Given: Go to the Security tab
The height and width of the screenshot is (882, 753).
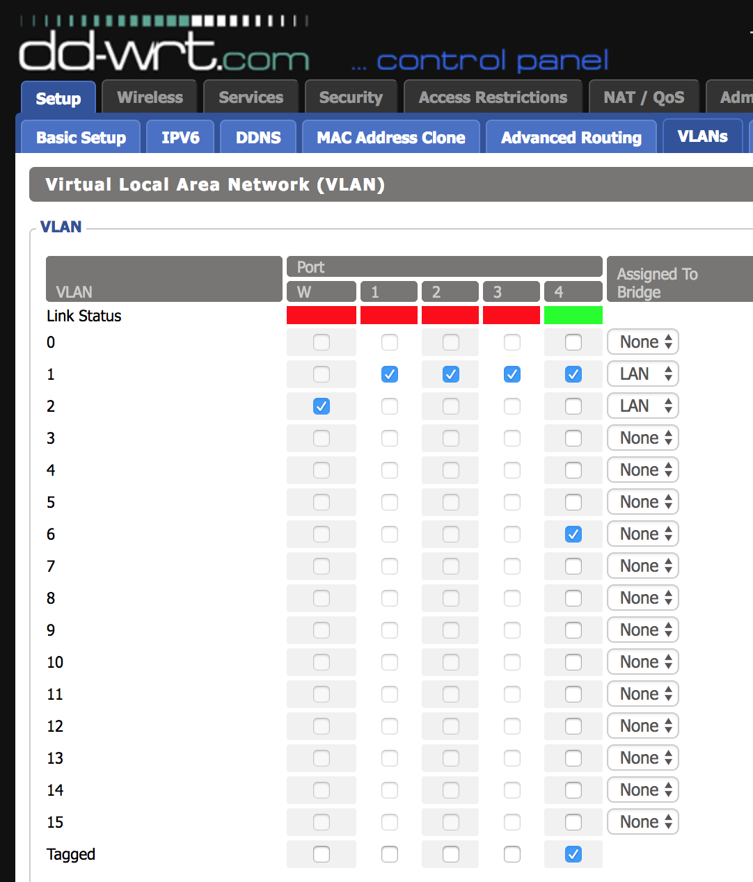Looking at the screenshot, I should click(x=351, y=97).
